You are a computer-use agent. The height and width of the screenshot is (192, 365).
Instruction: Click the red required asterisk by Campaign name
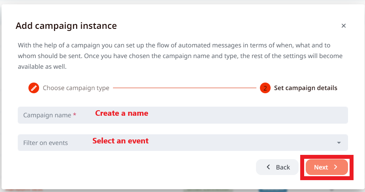[74, 115]
